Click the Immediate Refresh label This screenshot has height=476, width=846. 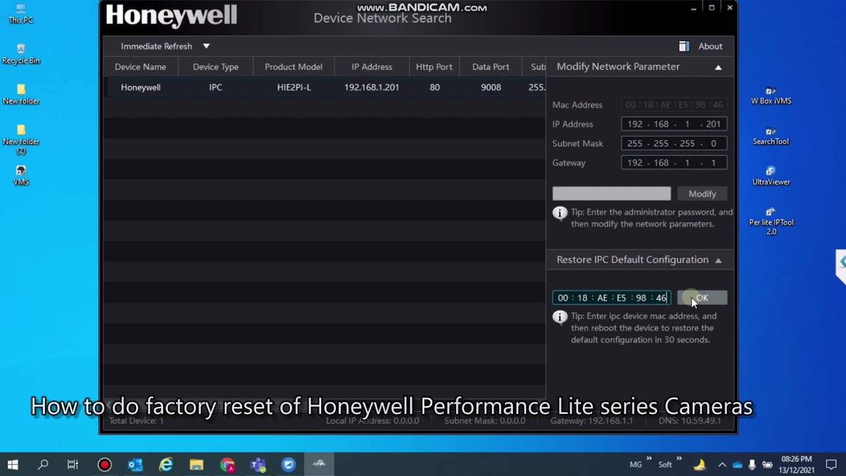pyautogui.click(x=157, y=46)
